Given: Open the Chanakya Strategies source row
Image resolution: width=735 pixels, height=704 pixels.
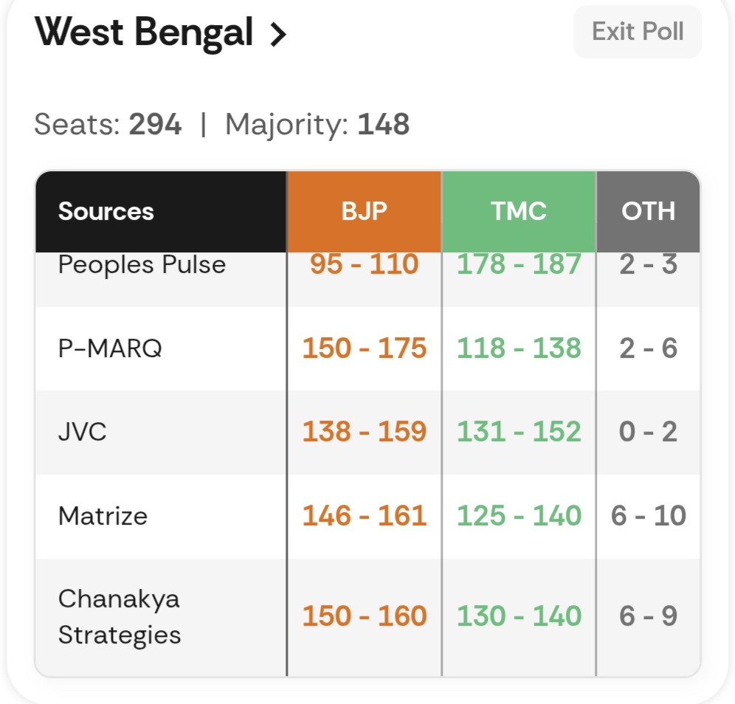Looking at the screenshot, I should tap(120, 616).
